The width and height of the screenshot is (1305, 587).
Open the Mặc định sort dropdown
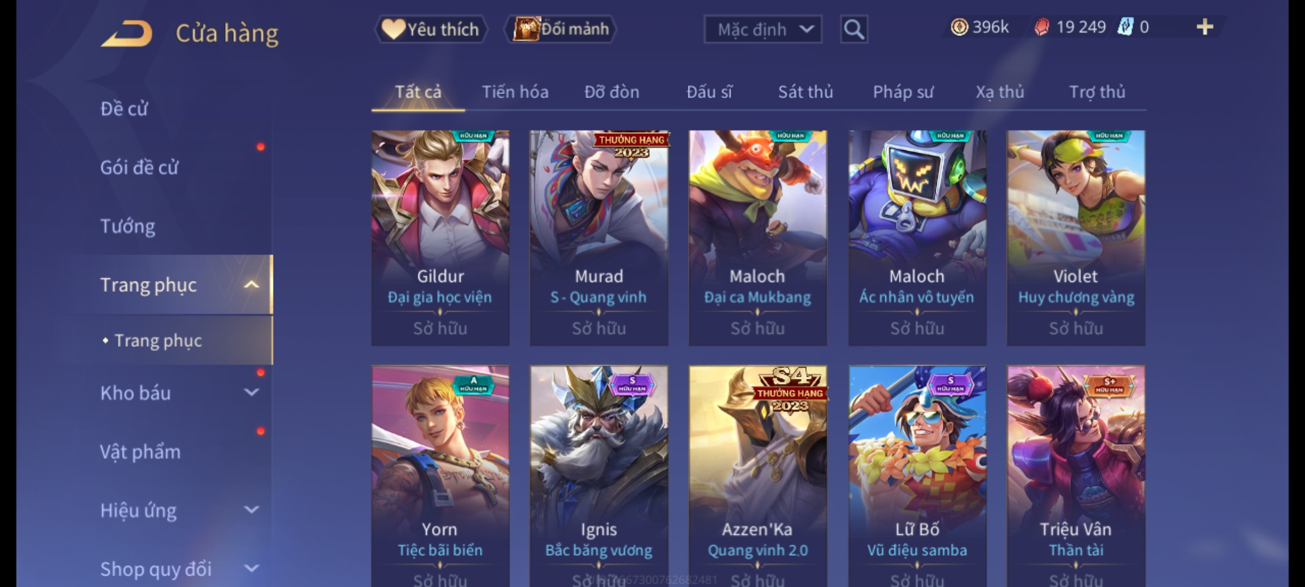click(x=762, y=29)
